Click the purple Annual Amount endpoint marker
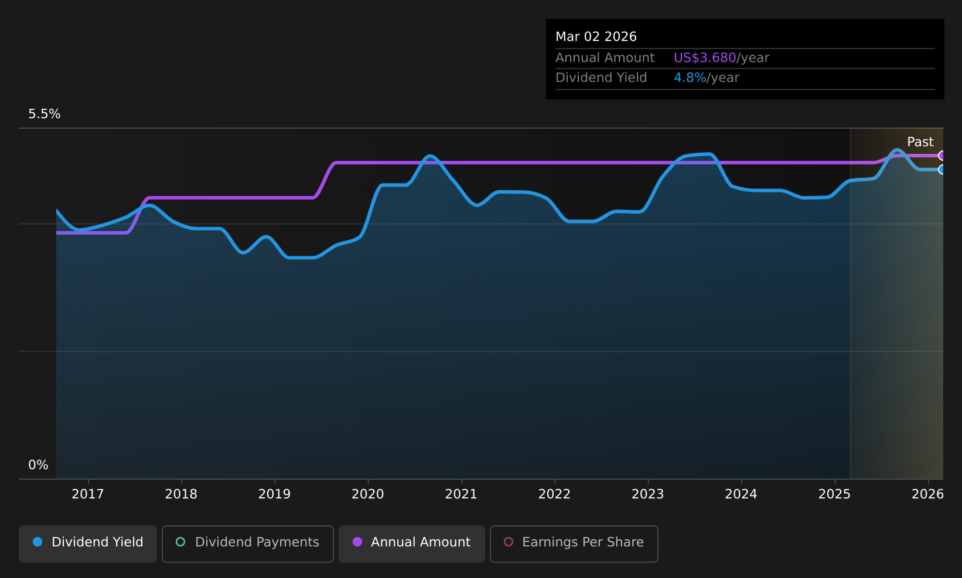 [942, 156]
